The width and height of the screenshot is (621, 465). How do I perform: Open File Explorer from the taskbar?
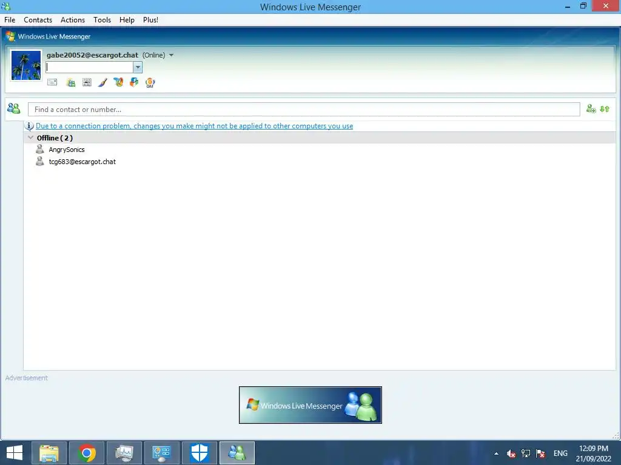[49, 453]
